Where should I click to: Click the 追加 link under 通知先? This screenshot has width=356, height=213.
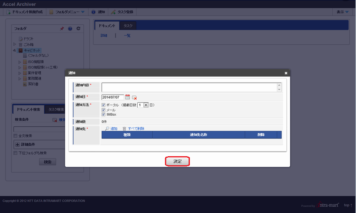(114, 129)
